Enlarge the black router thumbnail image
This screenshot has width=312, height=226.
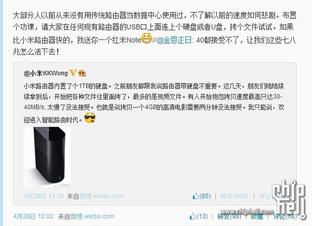(47, 157)
